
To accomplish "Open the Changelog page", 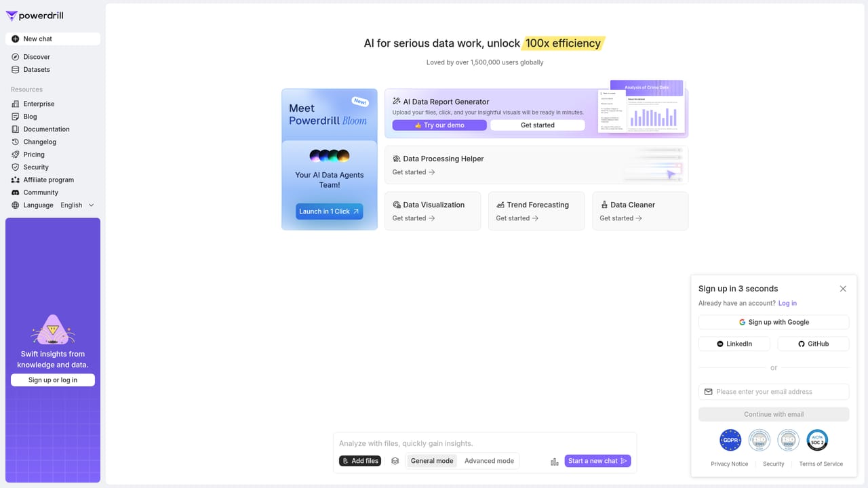I will pyautogui.click(x=53, y=142).
